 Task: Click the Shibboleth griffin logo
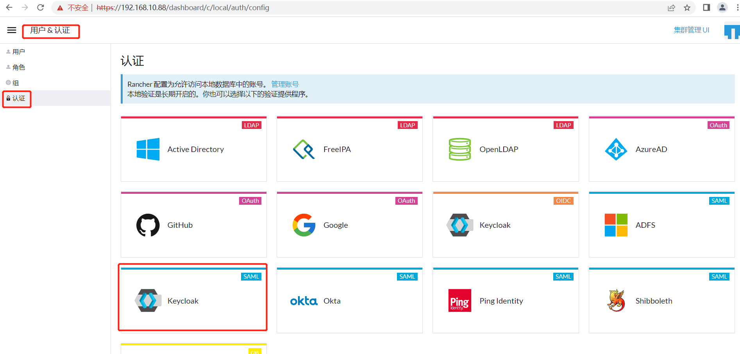click(616, 300)
